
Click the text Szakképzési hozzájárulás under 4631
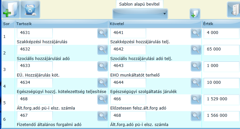click(42, 42)
